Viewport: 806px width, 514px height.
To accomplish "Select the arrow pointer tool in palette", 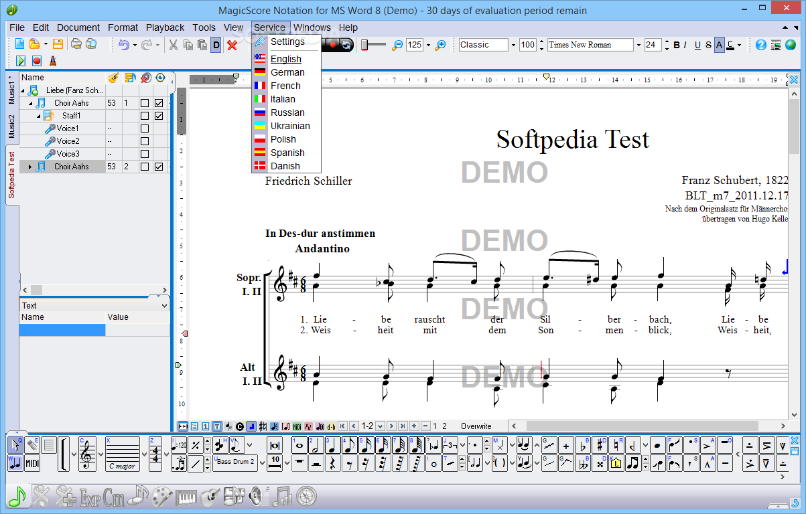I will (15, 445).
